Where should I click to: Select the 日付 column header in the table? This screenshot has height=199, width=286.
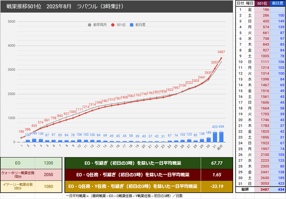[240, 3]
